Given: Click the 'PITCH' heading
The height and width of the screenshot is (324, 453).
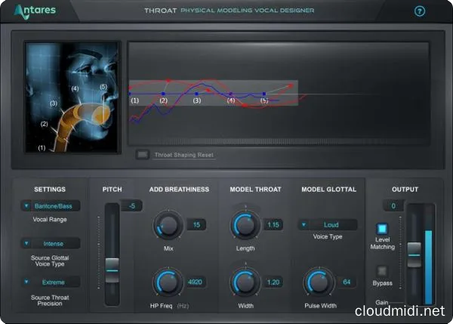Looking at the screenshot, I should 112,190.
